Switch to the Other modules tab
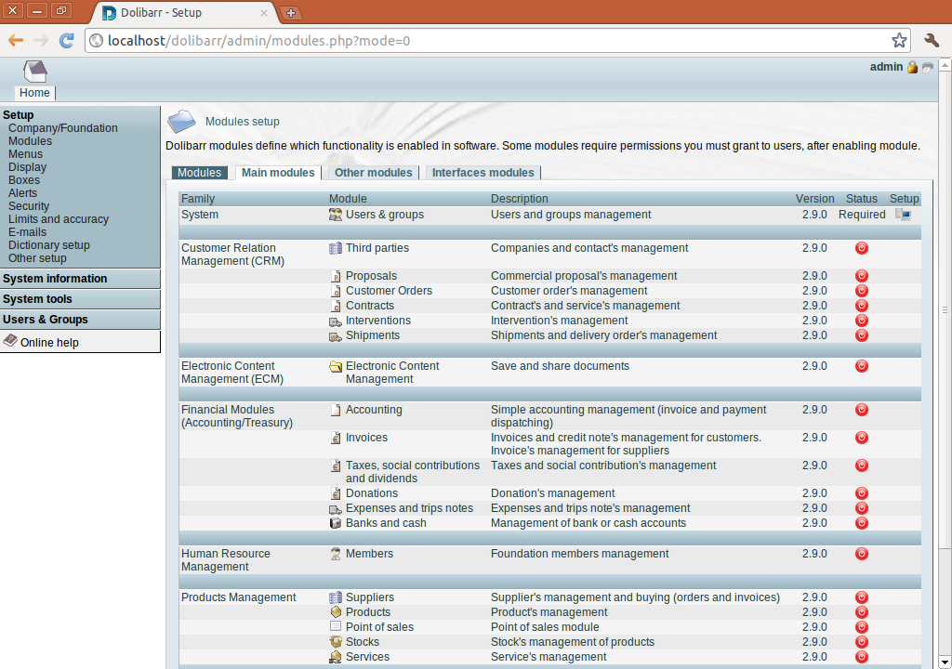This screenshot has height=669, width=952. point(374,173)
